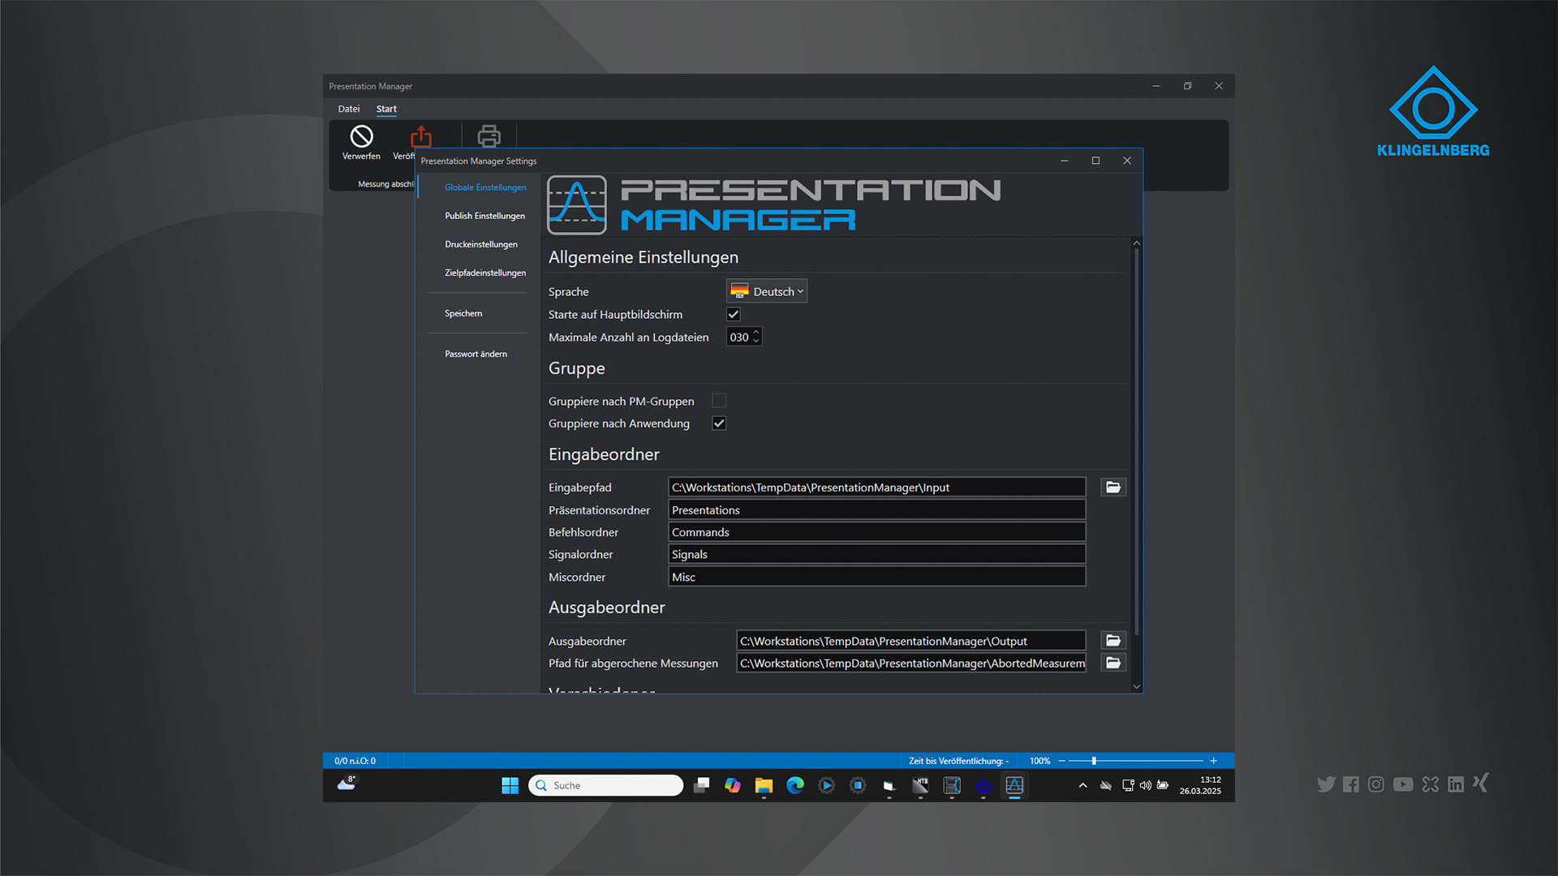Screen dimensions: 1558x876
Task: Go to Druckeinstellungen page
Action: 481,244
